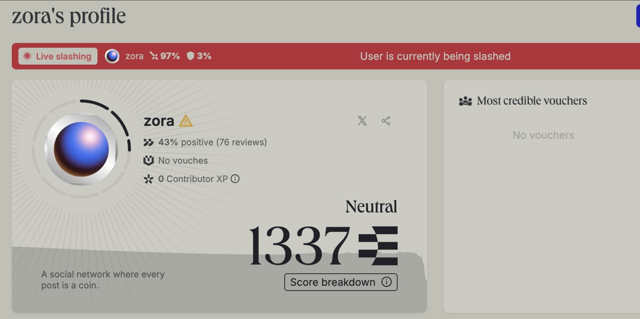Click the yellow warning triangle next to zora
Viewport: 640px width, 319px height.
186,121
